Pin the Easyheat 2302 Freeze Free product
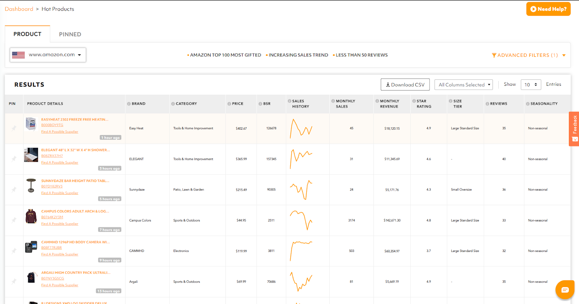Screen dimensions: 579x304 [x=14, y=128]
